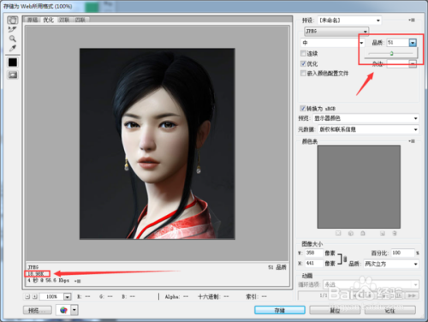The width and height of the screenshot is (428, 322).
Task: Select the Hand tool in left toolbar
Action: [x=13, y=20]
